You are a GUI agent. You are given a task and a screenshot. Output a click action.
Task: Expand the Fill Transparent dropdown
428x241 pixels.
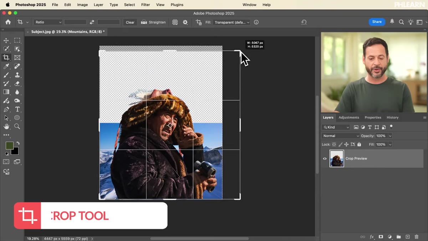232,22
